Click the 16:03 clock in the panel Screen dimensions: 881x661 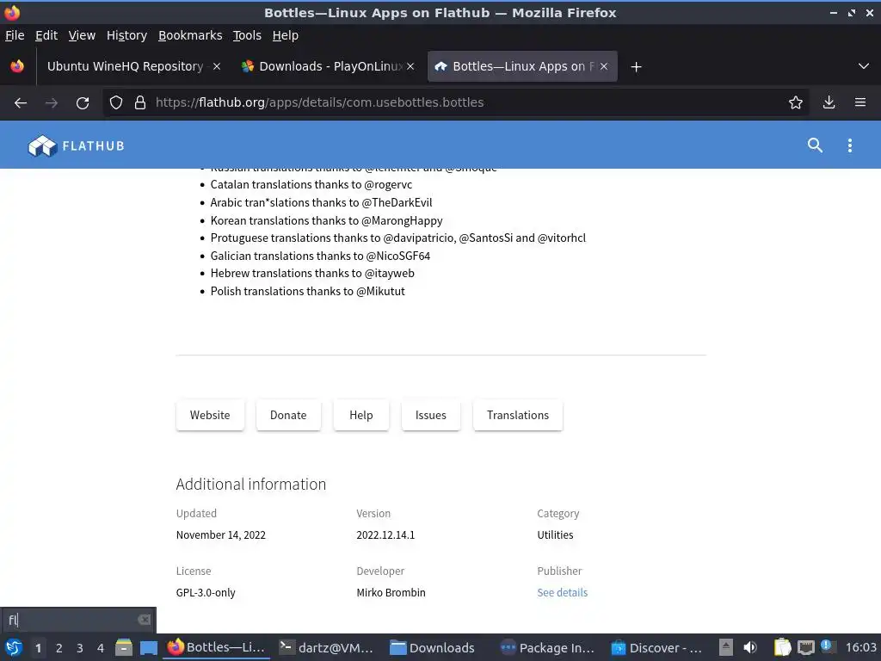click(x=860, y=647)
